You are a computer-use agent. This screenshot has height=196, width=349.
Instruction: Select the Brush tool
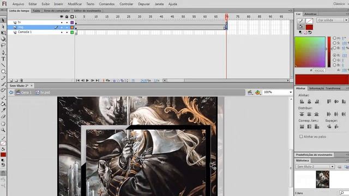coord(3,84)
